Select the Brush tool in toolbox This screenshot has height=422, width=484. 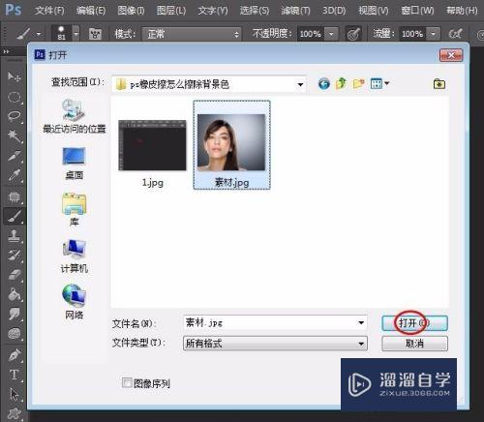coord(14,216)
